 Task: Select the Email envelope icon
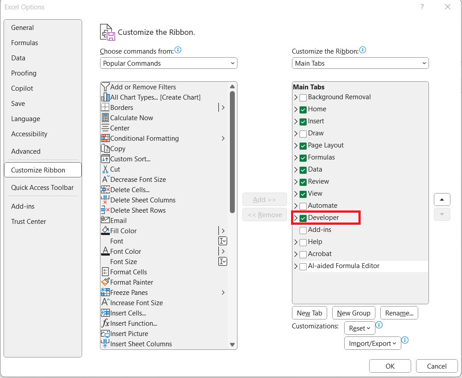(x=105, y=220)
